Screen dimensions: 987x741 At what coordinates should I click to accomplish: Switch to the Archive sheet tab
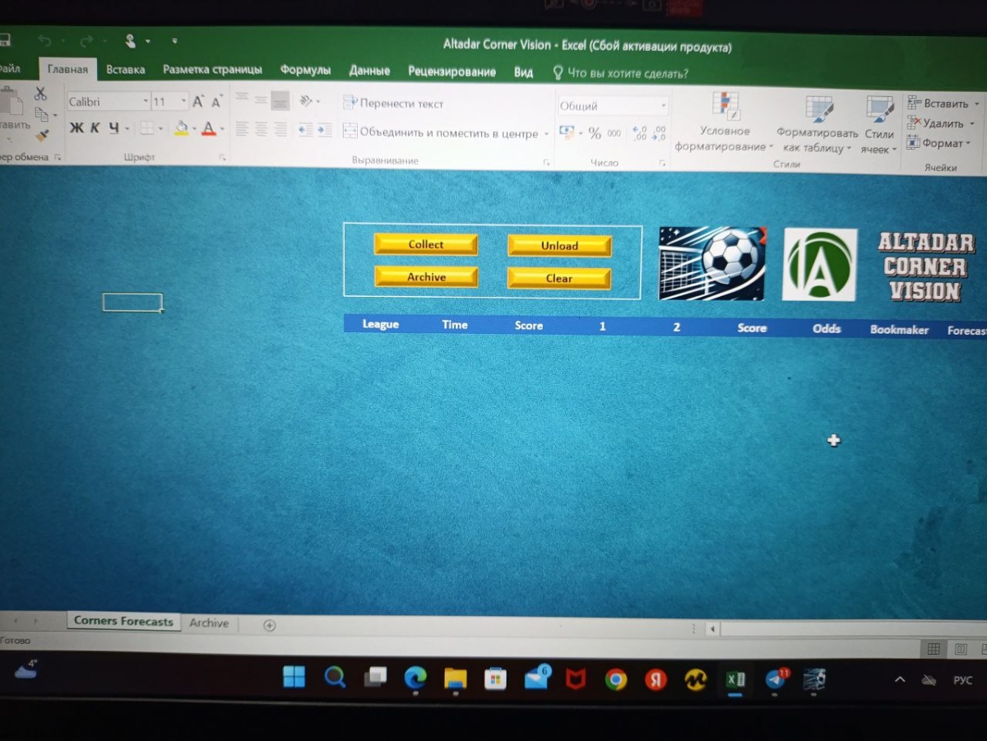tap(209, 623)
